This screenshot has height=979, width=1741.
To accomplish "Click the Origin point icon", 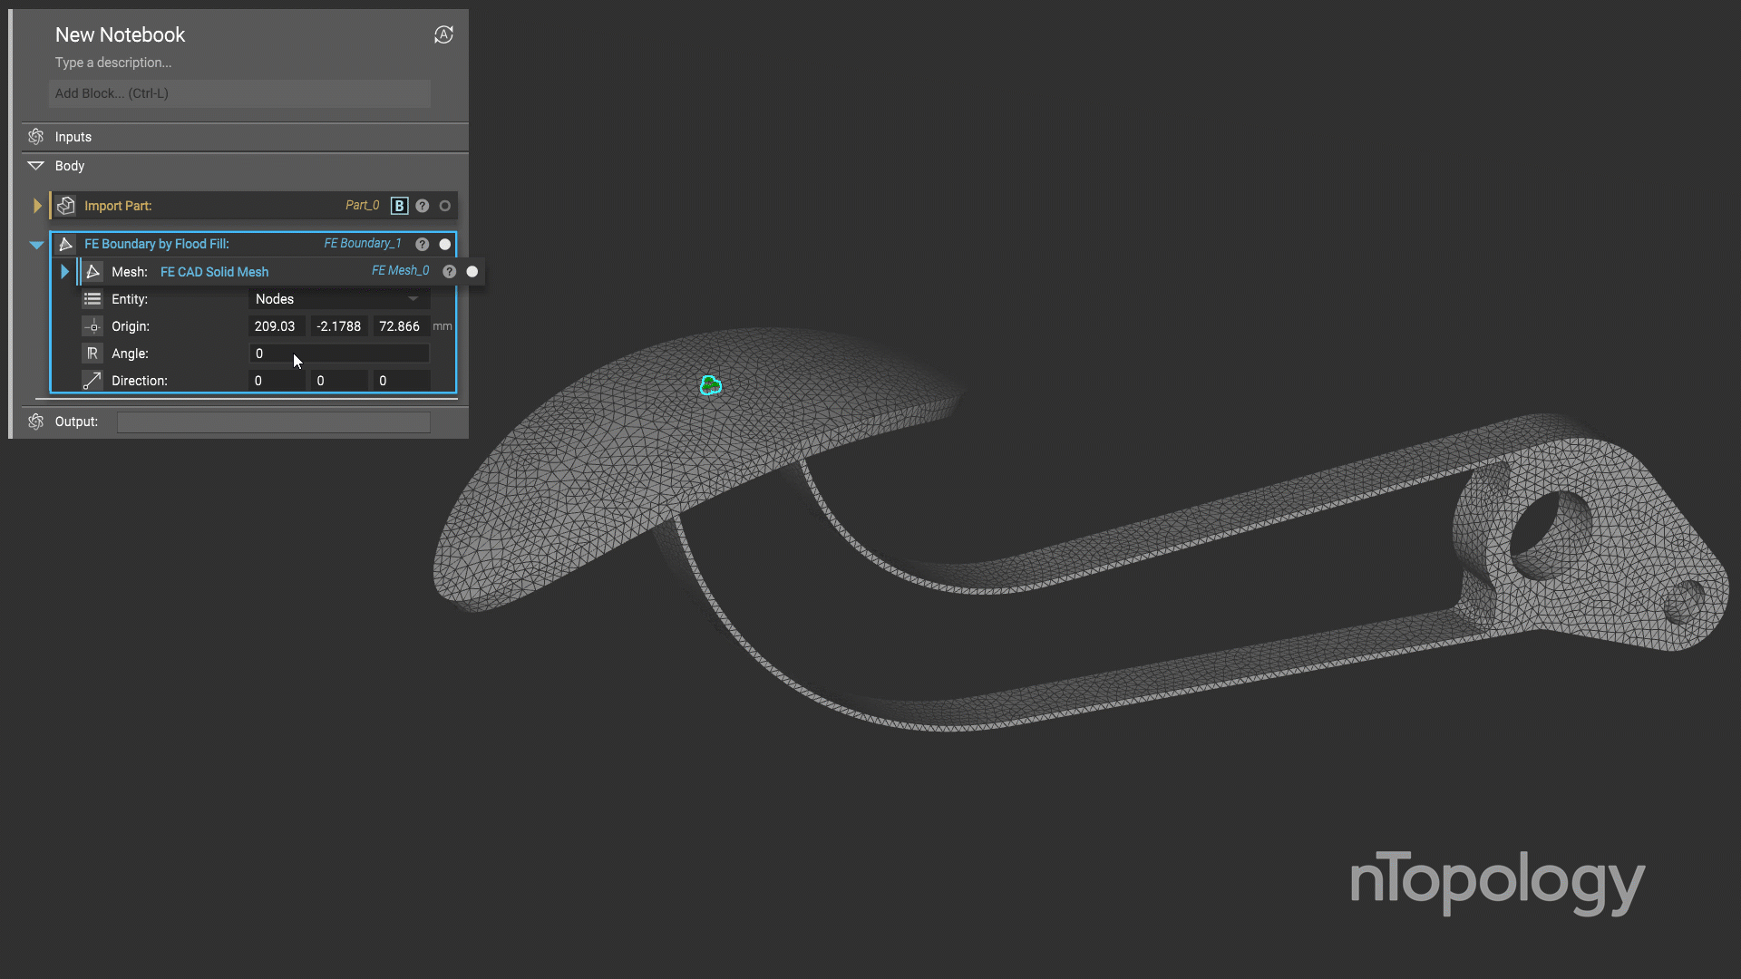I will [x=92, y=326].
